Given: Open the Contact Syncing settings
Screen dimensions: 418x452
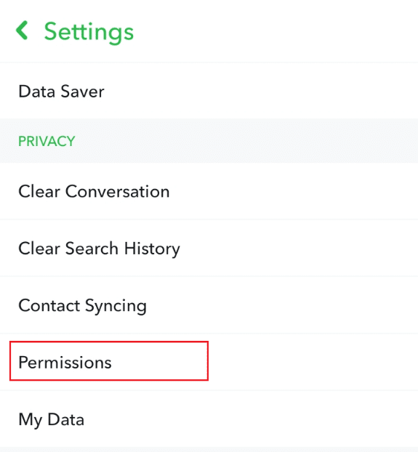Looking at the screenshot, I should click(209, 305).
